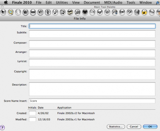Open the File menu
The height and width of the screenshot is (131, 160).
coord(39,2)
